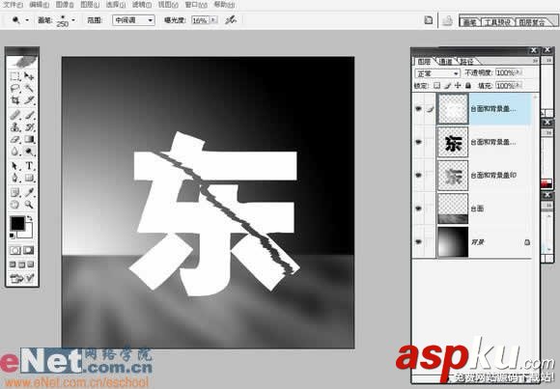Viewport: 560px width, 389px height.
Task: Open the 曝光度 exposure slider arrow
Action: 213,20
